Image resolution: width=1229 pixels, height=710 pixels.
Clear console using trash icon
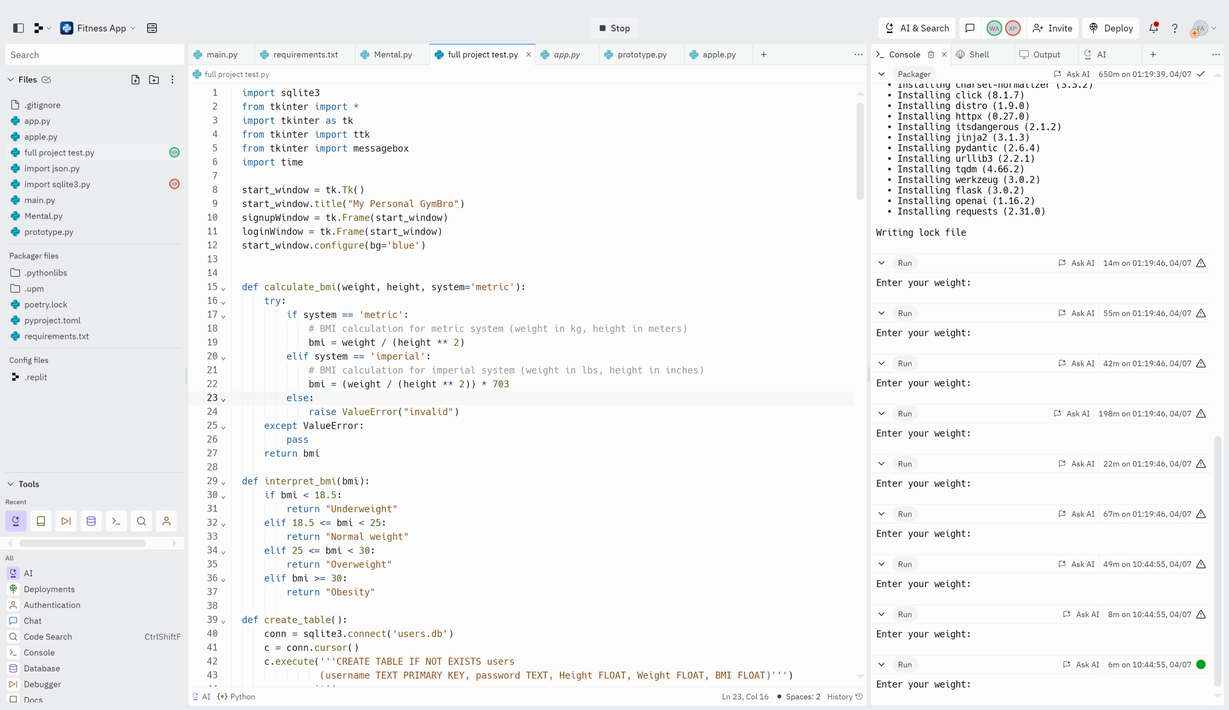[x=931, y=55]
